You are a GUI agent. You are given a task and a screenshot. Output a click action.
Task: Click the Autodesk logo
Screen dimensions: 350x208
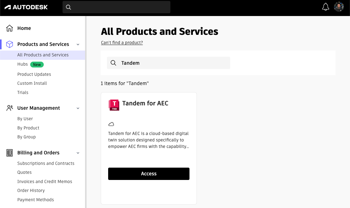26,7
